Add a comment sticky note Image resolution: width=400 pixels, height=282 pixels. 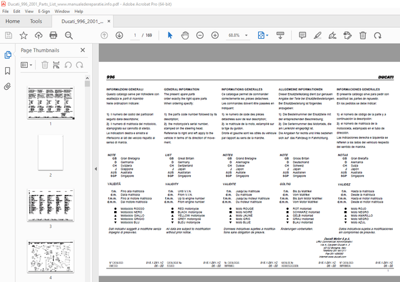[303, 35]
